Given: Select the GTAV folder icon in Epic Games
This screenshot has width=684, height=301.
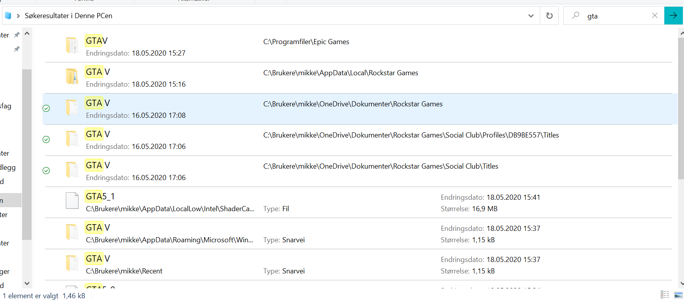Looking at the screenshot, I should click(x=72, y=46).
